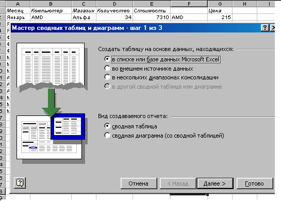Click the 'Компьютер' header cell
281x201 pixels.
51,11
